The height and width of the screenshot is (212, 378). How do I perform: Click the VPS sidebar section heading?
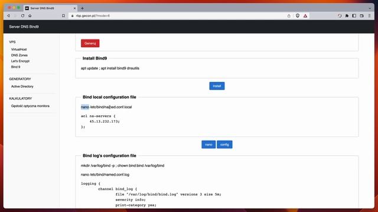[x=12, y=42]
